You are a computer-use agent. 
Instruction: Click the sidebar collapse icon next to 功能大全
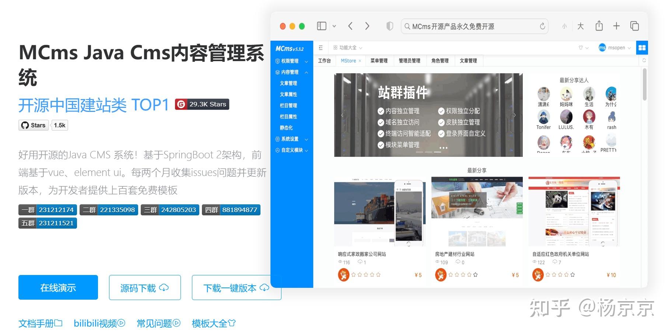pyautogui.click(x=321, y=48)
